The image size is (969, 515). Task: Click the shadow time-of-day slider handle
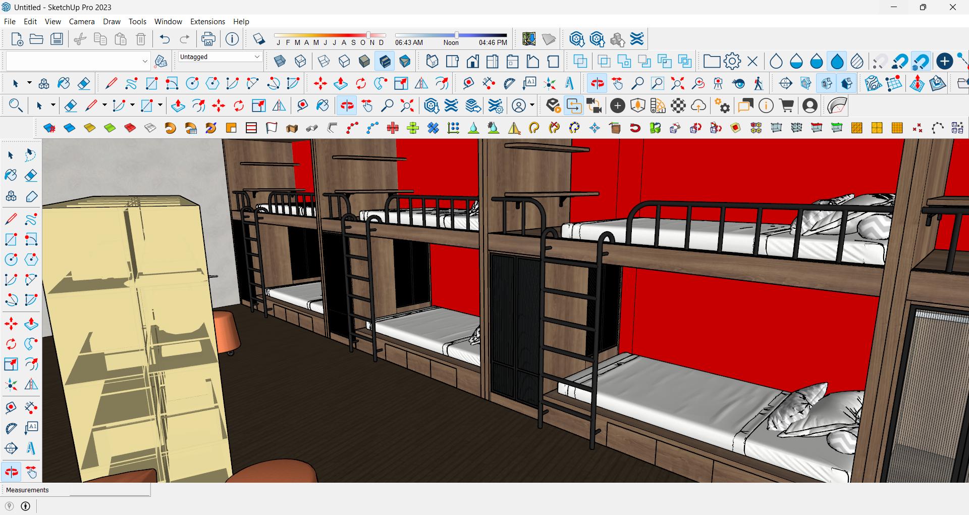(457, 35)
